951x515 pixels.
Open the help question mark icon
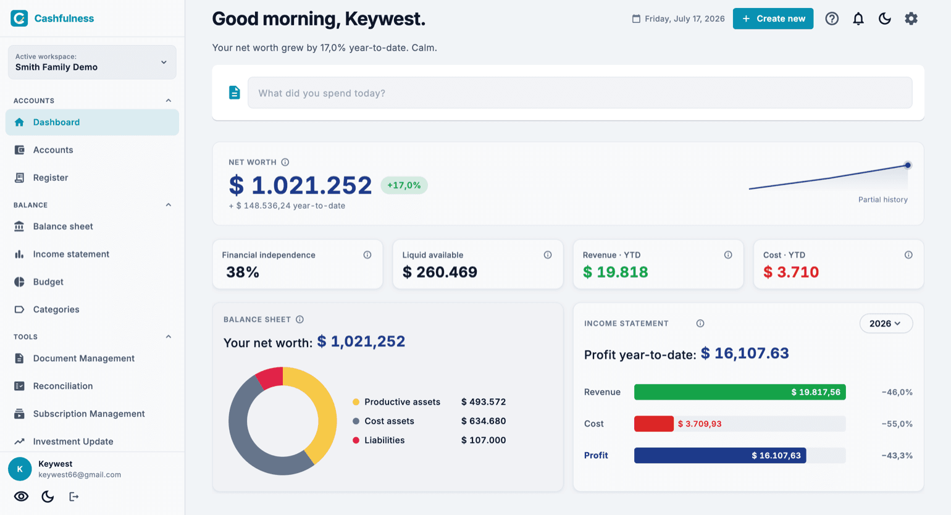coord(832,19)
